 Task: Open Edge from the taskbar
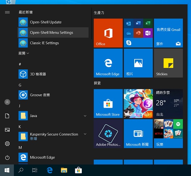point(50,170)
